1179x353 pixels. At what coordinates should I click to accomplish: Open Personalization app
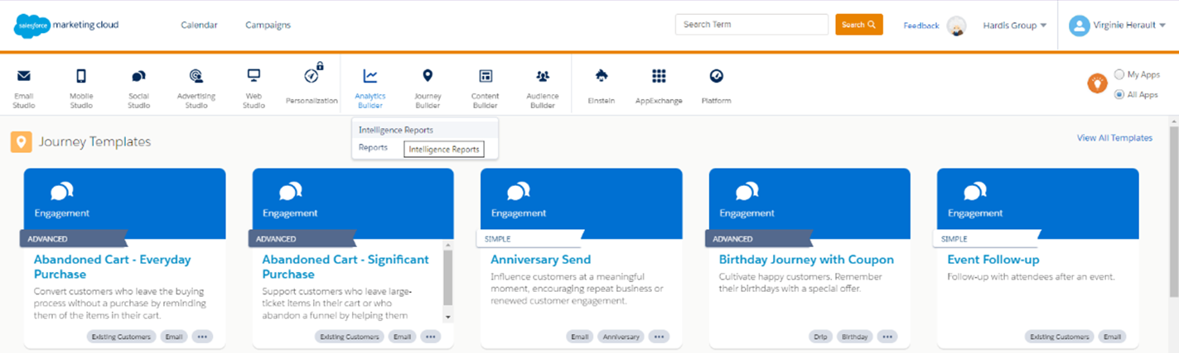click(x=312, y=84)
